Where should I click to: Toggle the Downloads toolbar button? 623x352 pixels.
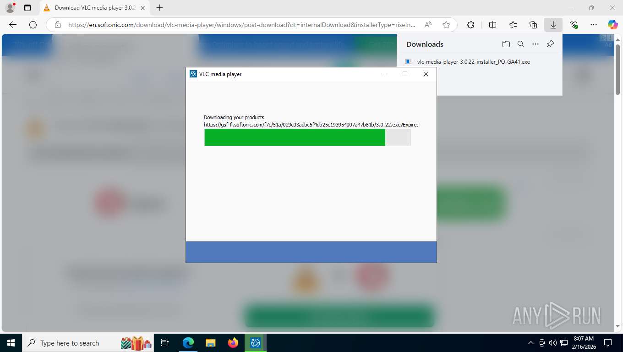(553, 25)
